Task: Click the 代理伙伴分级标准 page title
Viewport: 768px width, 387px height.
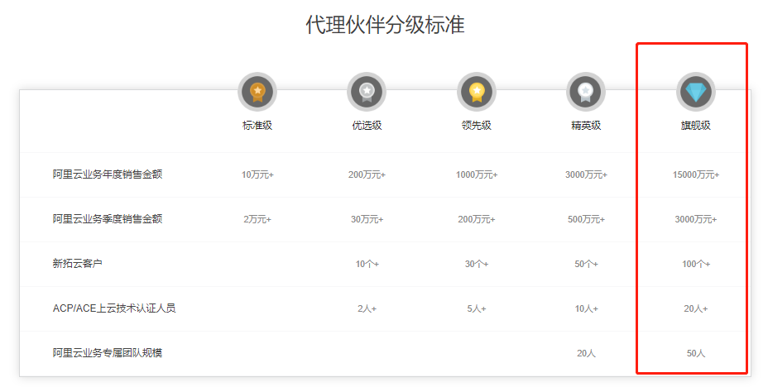Action: 385,25
